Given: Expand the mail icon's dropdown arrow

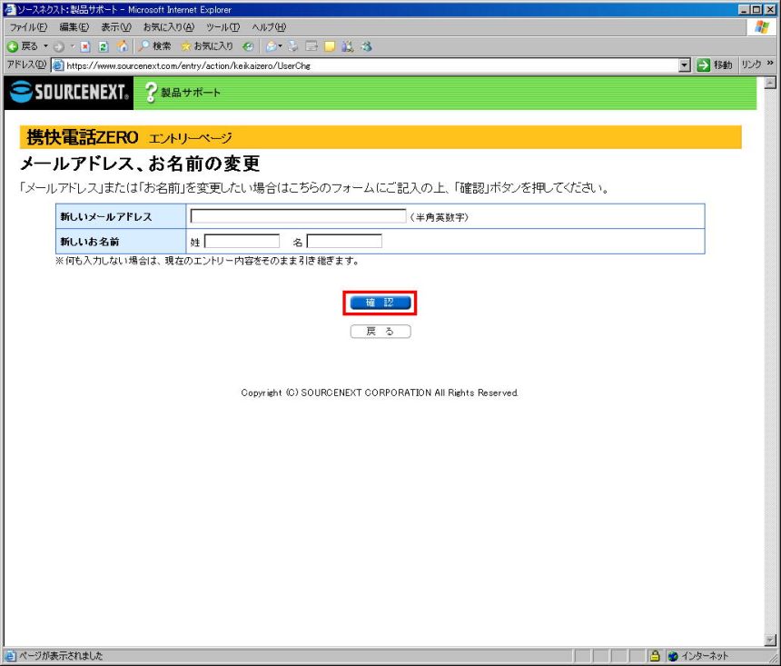Looking at the screenshot, I should point(281,46).
